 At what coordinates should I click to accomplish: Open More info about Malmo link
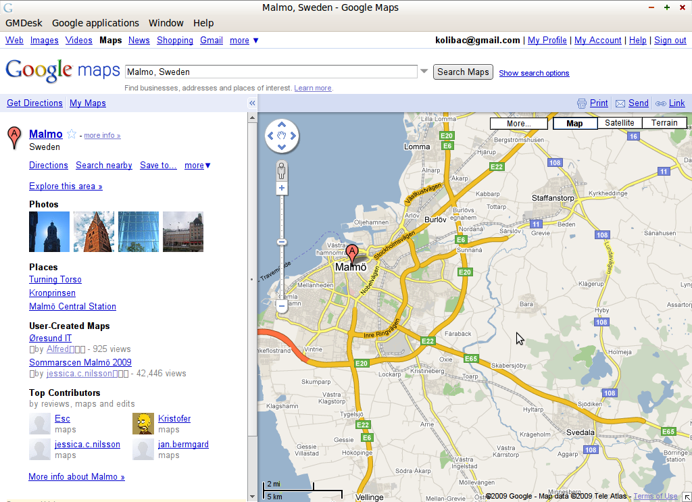77,477
